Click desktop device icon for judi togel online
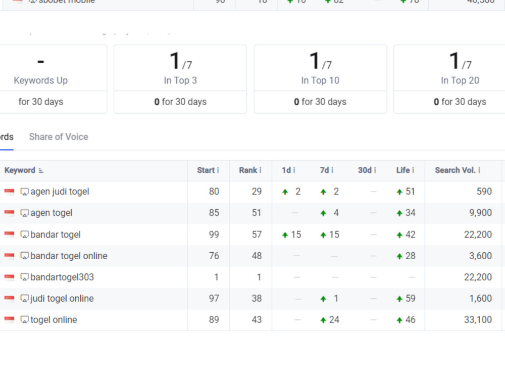The height and width of the screenshot is (379, 505). (24, 298)
